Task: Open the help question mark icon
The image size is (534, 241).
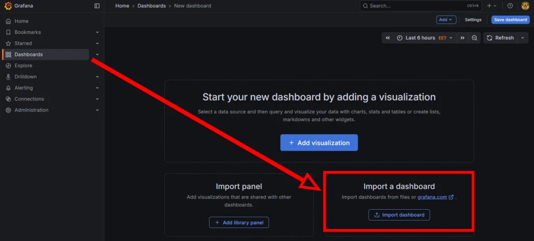Action: click(x=510, y=6)
